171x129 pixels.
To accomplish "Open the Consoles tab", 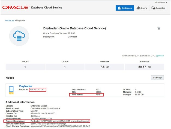I will pos(158,8).
